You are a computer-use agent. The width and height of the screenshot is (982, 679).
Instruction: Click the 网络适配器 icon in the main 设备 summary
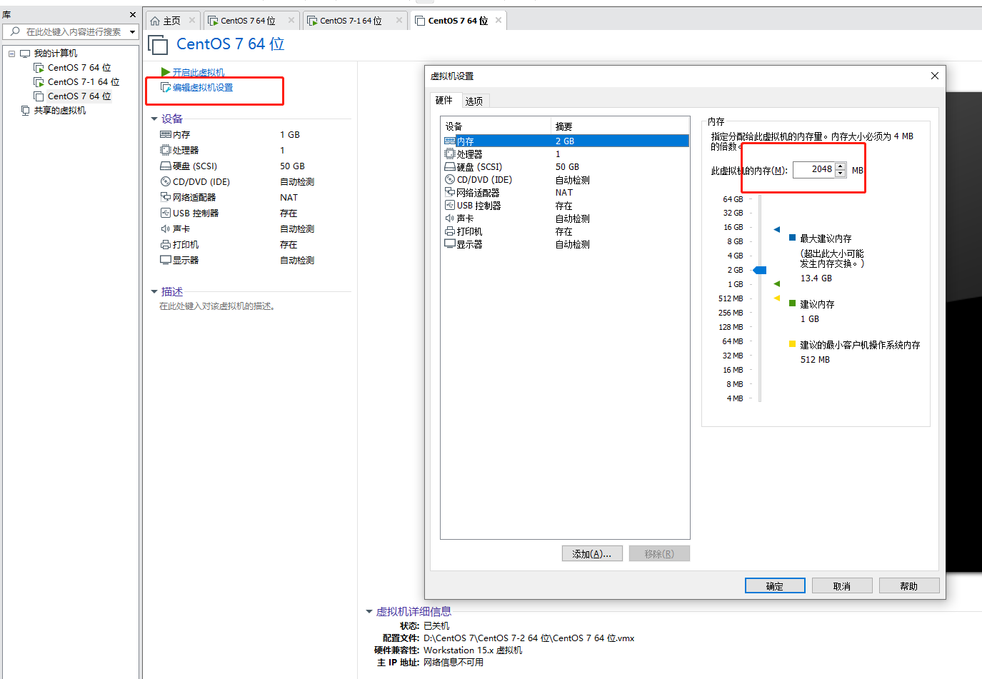click(x=166, y=197)
